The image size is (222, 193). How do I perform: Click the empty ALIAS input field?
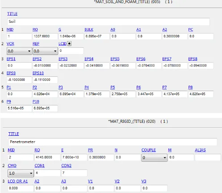208,157
